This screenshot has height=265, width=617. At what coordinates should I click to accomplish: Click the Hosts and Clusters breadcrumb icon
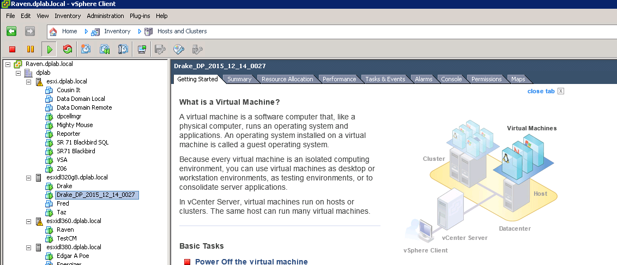(x=148, y=32)
